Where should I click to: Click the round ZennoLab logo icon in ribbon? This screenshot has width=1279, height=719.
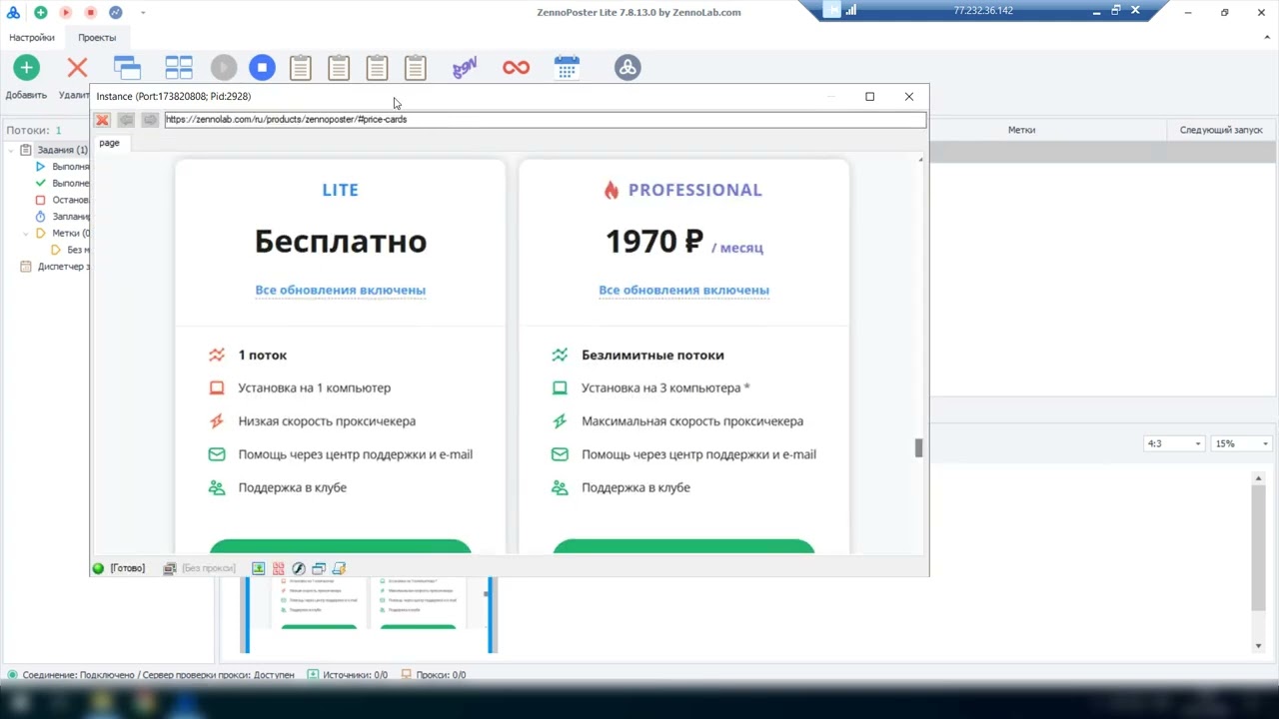pyautogui.click(x=628, y=68)
